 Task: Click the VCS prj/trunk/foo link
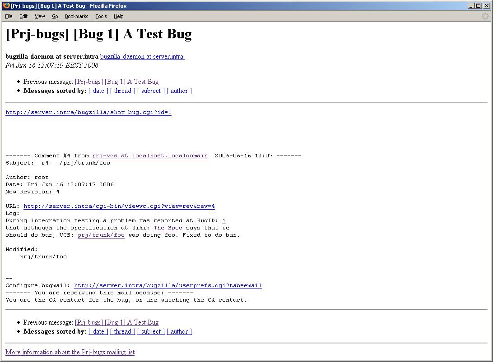click(101, 235)
